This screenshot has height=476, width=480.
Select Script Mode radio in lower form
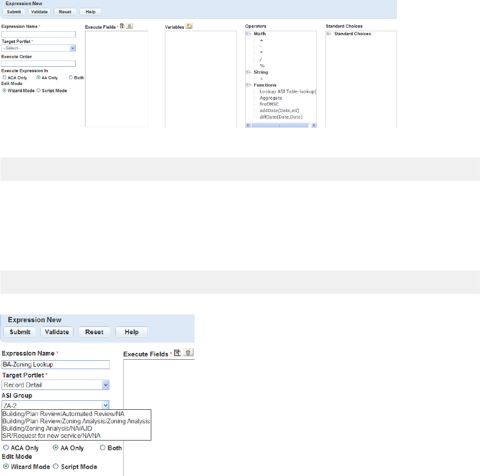point(55,467)
